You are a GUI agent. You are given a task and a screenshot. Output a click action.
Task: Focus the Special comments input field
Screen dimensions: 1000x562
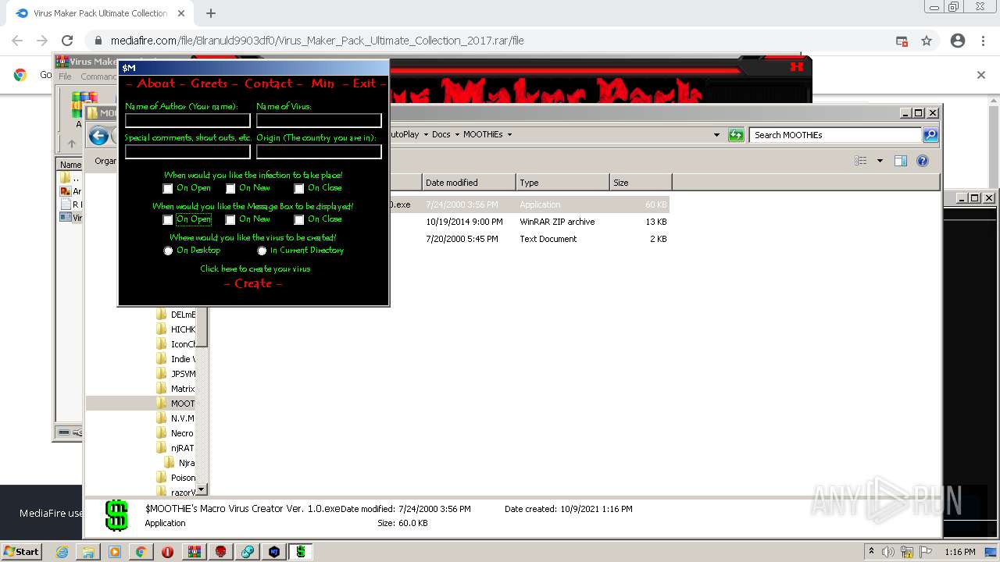pos(187,151)
